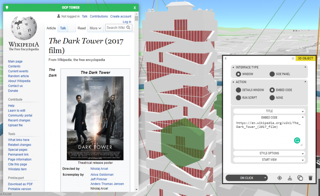Click the scrollbar up arrow in Wikipedia window
Screen dimensions: 320x196
coord(136,14)
